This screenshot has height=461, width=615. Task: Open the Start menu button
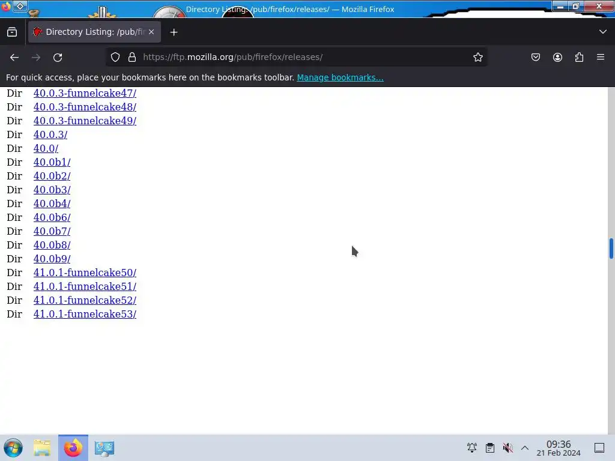[x=13, y=448]
